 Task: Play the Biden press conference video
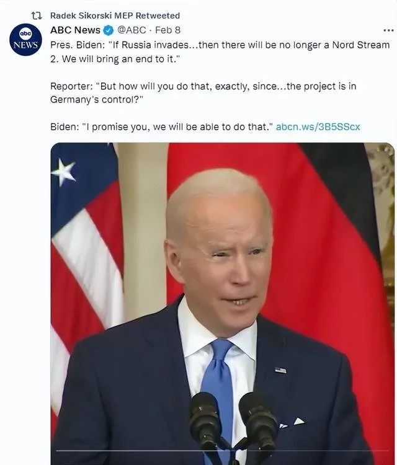click(x=223, y=303)
